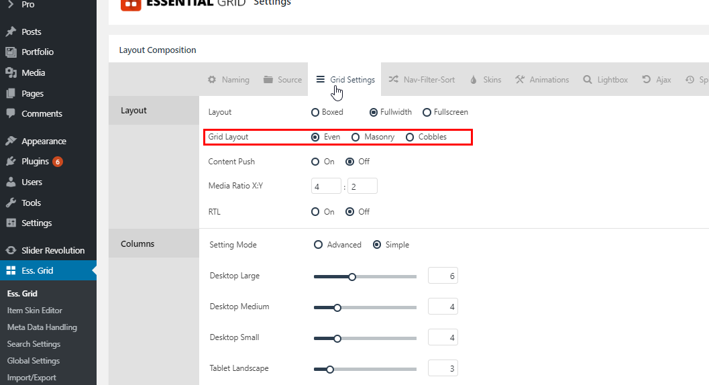Screen dimensions: 709x385
Task: Click the Appearance paintbrush icon
Action: (11, 141)
